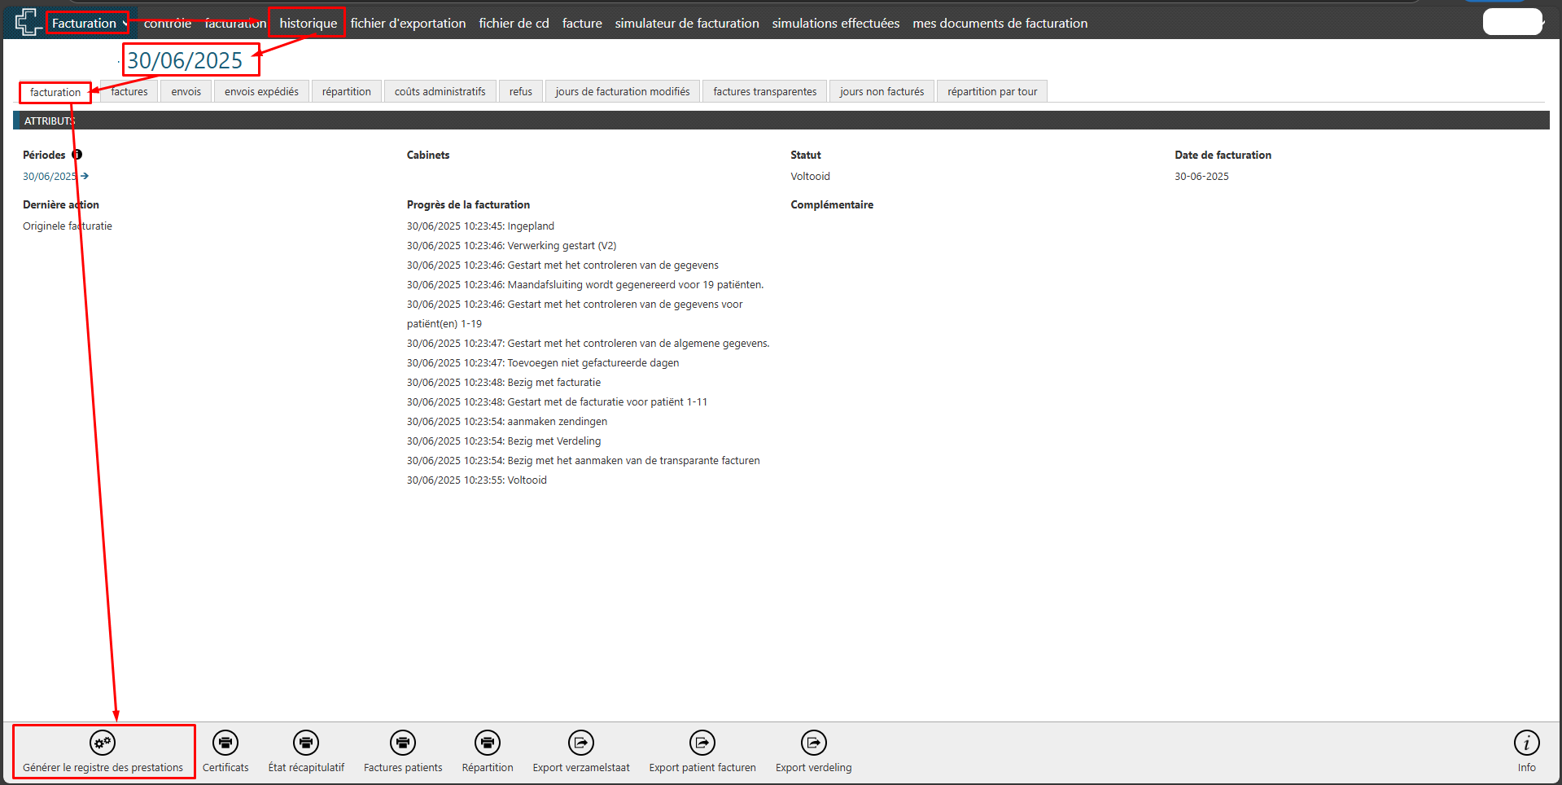The height and width of the screenshot is (785, 1562).
Task: Open jours de facturation modifiés tab
Action: pos(622,91)
